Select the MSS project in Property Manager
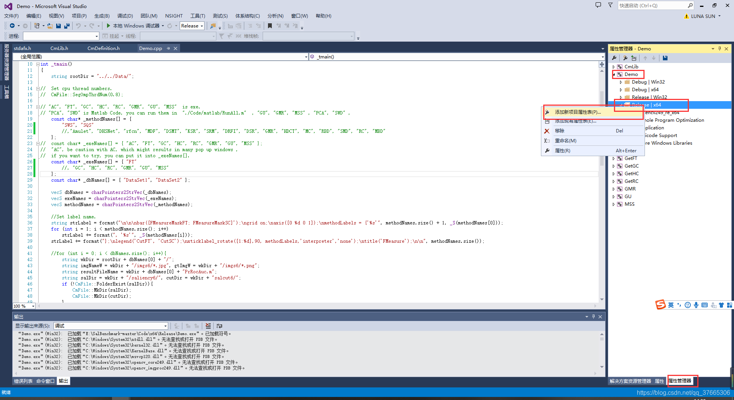 [x=629, y=204]
